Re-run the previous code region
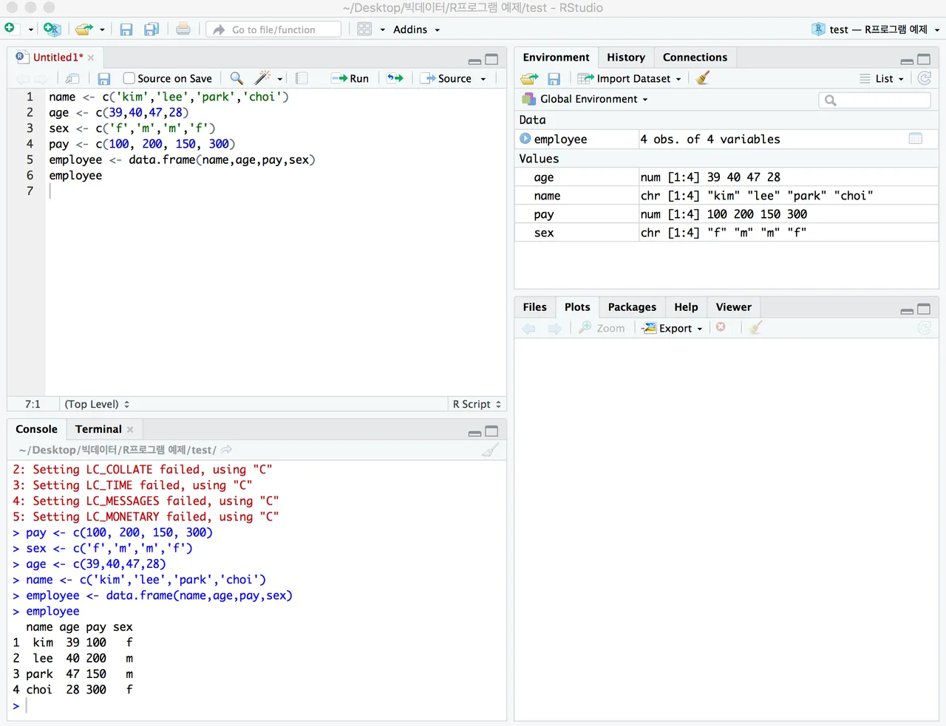Viewport: 946px width, 726px height. pyautogui.click(x=395, y=78)
